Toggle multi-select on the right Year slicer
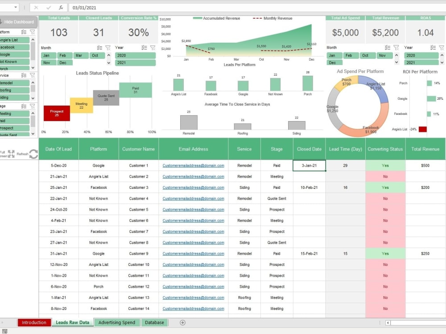Screen dimensions: 446x334 (x=433, y=48)
